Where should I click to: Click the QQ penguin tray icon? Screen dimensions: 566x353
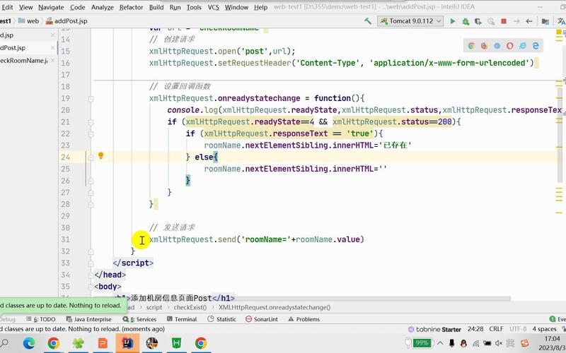tap(463, 343)
